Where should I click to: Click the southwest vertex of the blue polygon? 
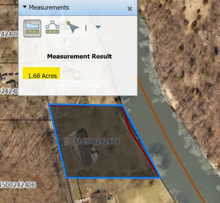pos(67,178)
